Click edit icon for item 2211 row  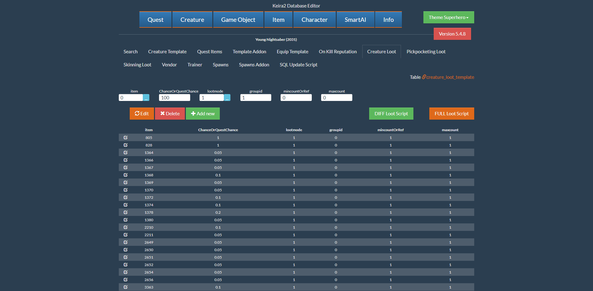click(x=126, y=235)
